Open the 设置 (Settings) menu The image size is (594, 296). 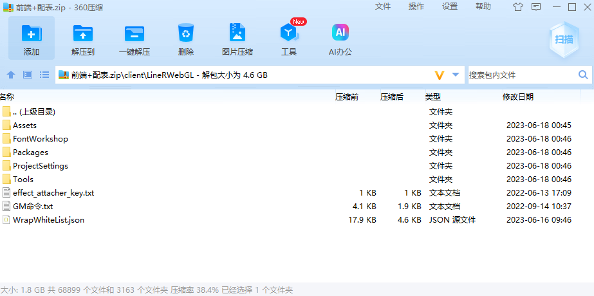click(x=450, y=6)
